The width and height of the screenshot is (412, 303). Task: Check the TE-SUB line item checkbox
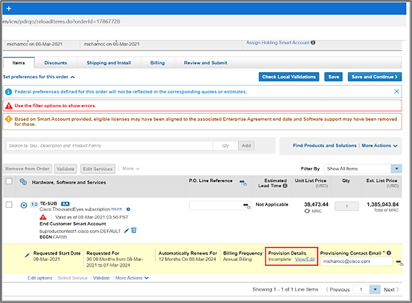9,204
